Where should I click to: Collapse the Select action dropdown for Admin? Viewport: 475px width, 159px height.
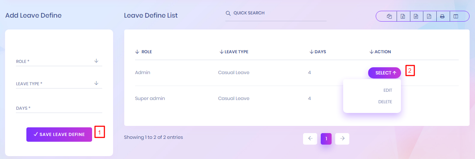384,73
